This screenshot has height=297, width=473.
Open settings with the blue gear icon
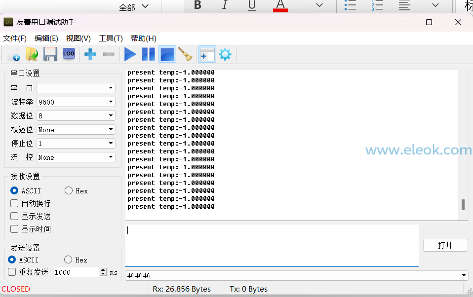(x=225, y=55)
